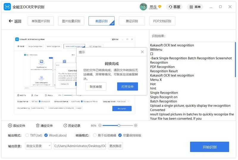Switch to PDF文档识别 tab
The image size is (238, 160).
point(162,21)
